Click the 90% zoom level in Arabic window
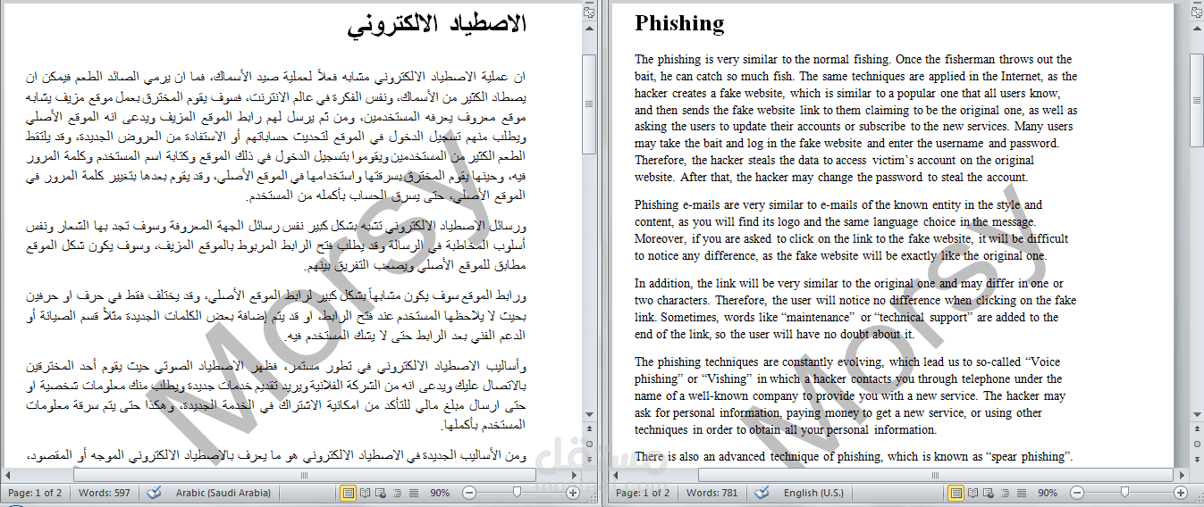This screenshot has width=1204, height=507. (x=440, y=493)
